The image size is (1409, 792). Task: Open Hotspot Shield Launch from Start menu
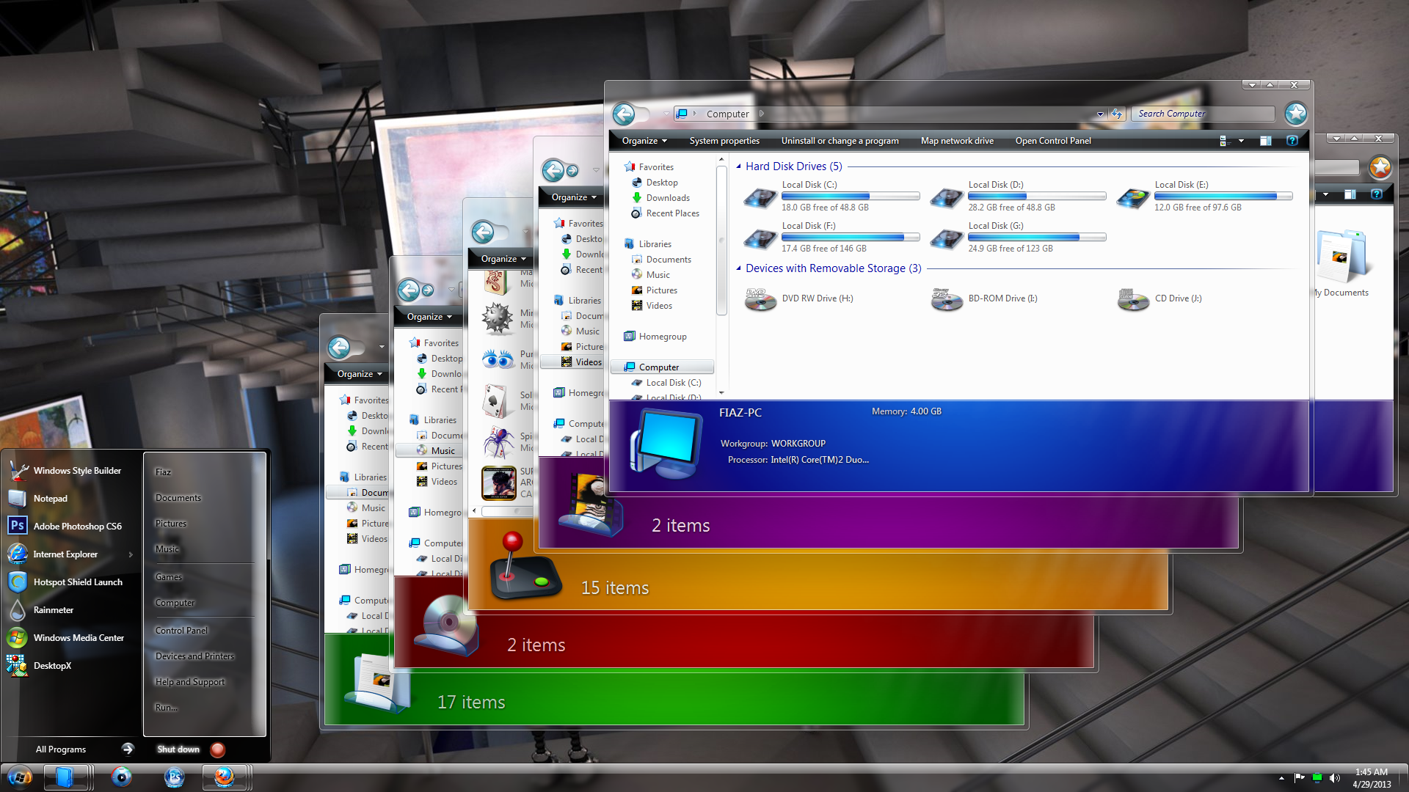click(76, 582)
